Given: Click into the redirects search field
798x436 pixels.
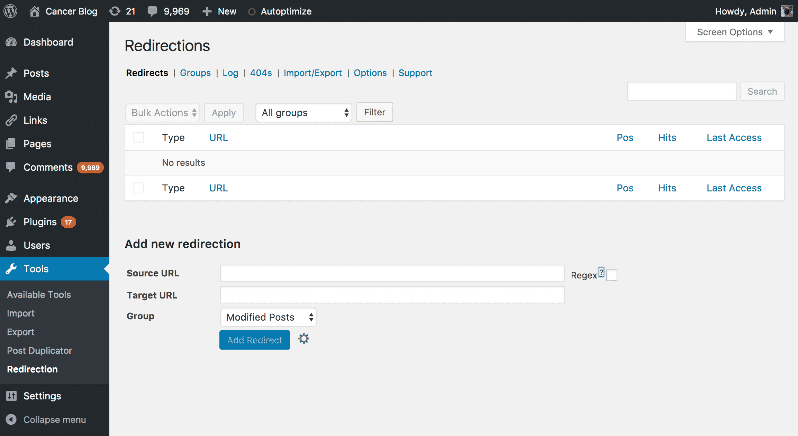Looking at the screenshot, I should [682, 91].
